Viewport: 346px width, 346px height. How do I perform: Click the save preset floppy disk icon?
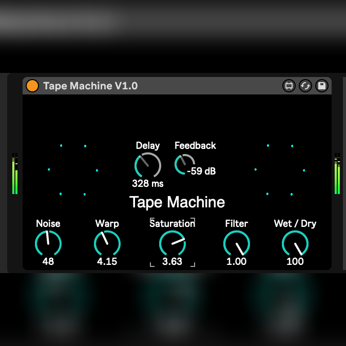coord(322,86)
